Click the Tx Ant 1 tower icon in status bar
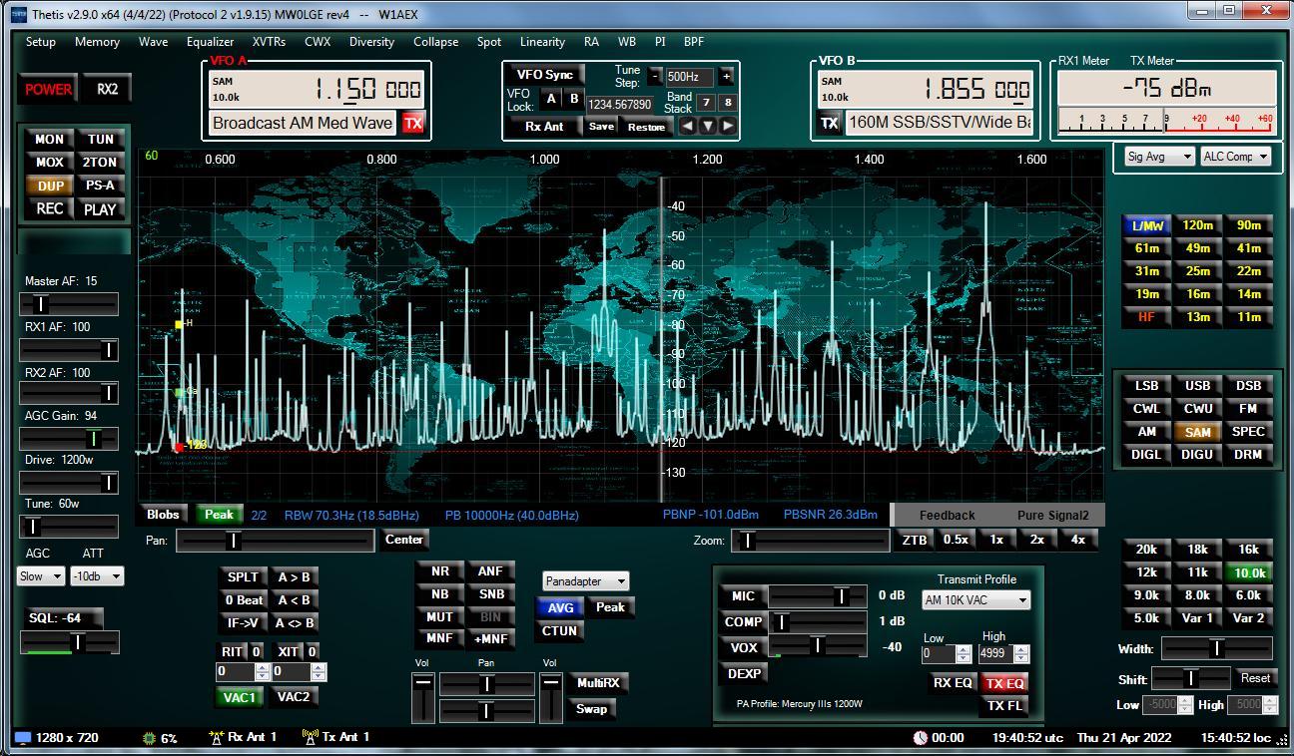 tap(310, 737)
